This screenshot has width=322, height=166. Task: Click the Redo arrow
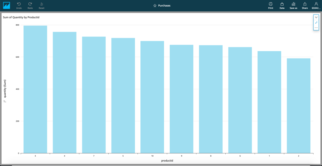(x=30, y=4)
